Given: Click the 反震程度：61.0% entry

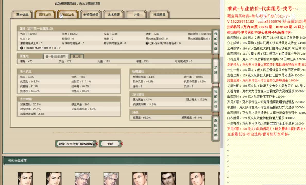Looking at the screenshot, I should tap(192, 118).
